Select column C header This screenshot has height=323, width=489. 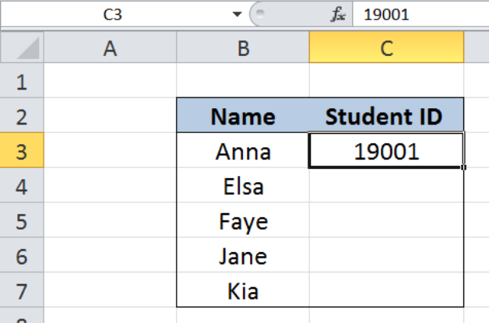pyautogui.click(x=386, y=47)
